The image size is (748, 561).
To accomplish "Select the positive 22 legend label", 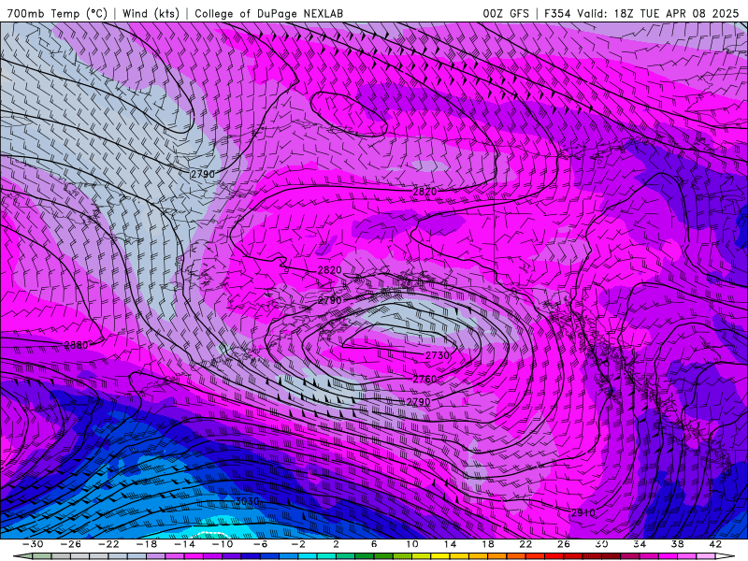I will tap(525, 544).
